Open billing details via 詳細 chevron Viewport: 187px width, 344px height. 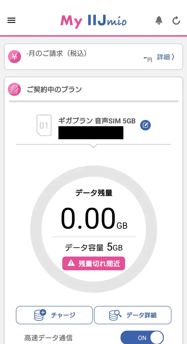coord(166,57)
